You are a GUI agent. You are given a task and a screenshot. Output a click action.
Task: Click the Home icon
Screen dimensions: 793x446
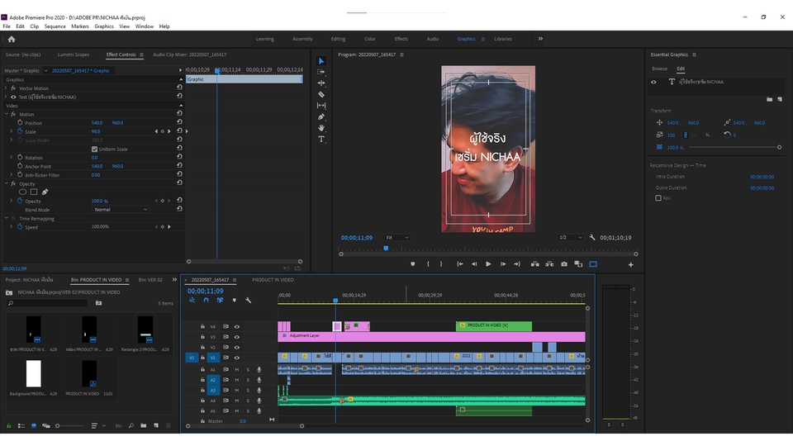(x=12, y=39)
